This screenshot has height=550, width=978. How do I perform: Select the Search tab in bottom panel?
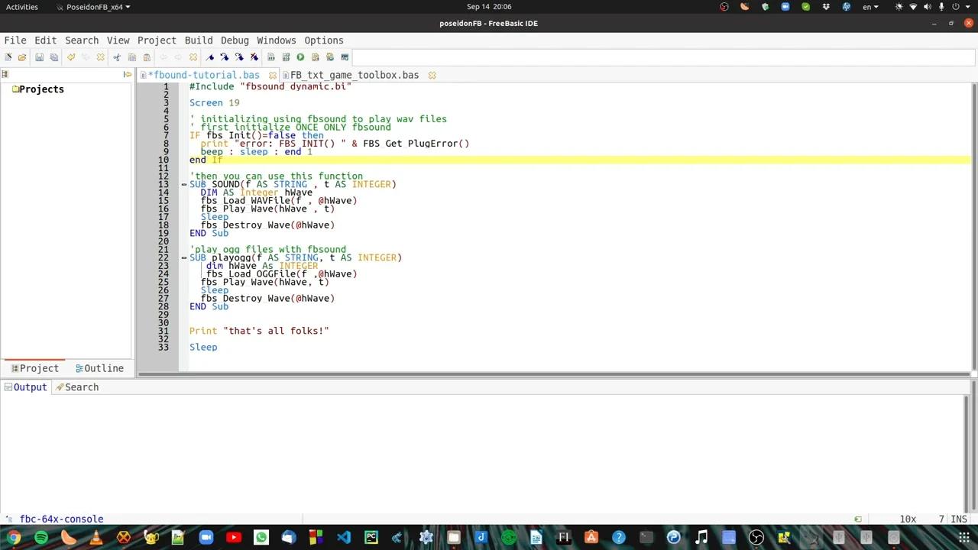[x=76, y=387]
